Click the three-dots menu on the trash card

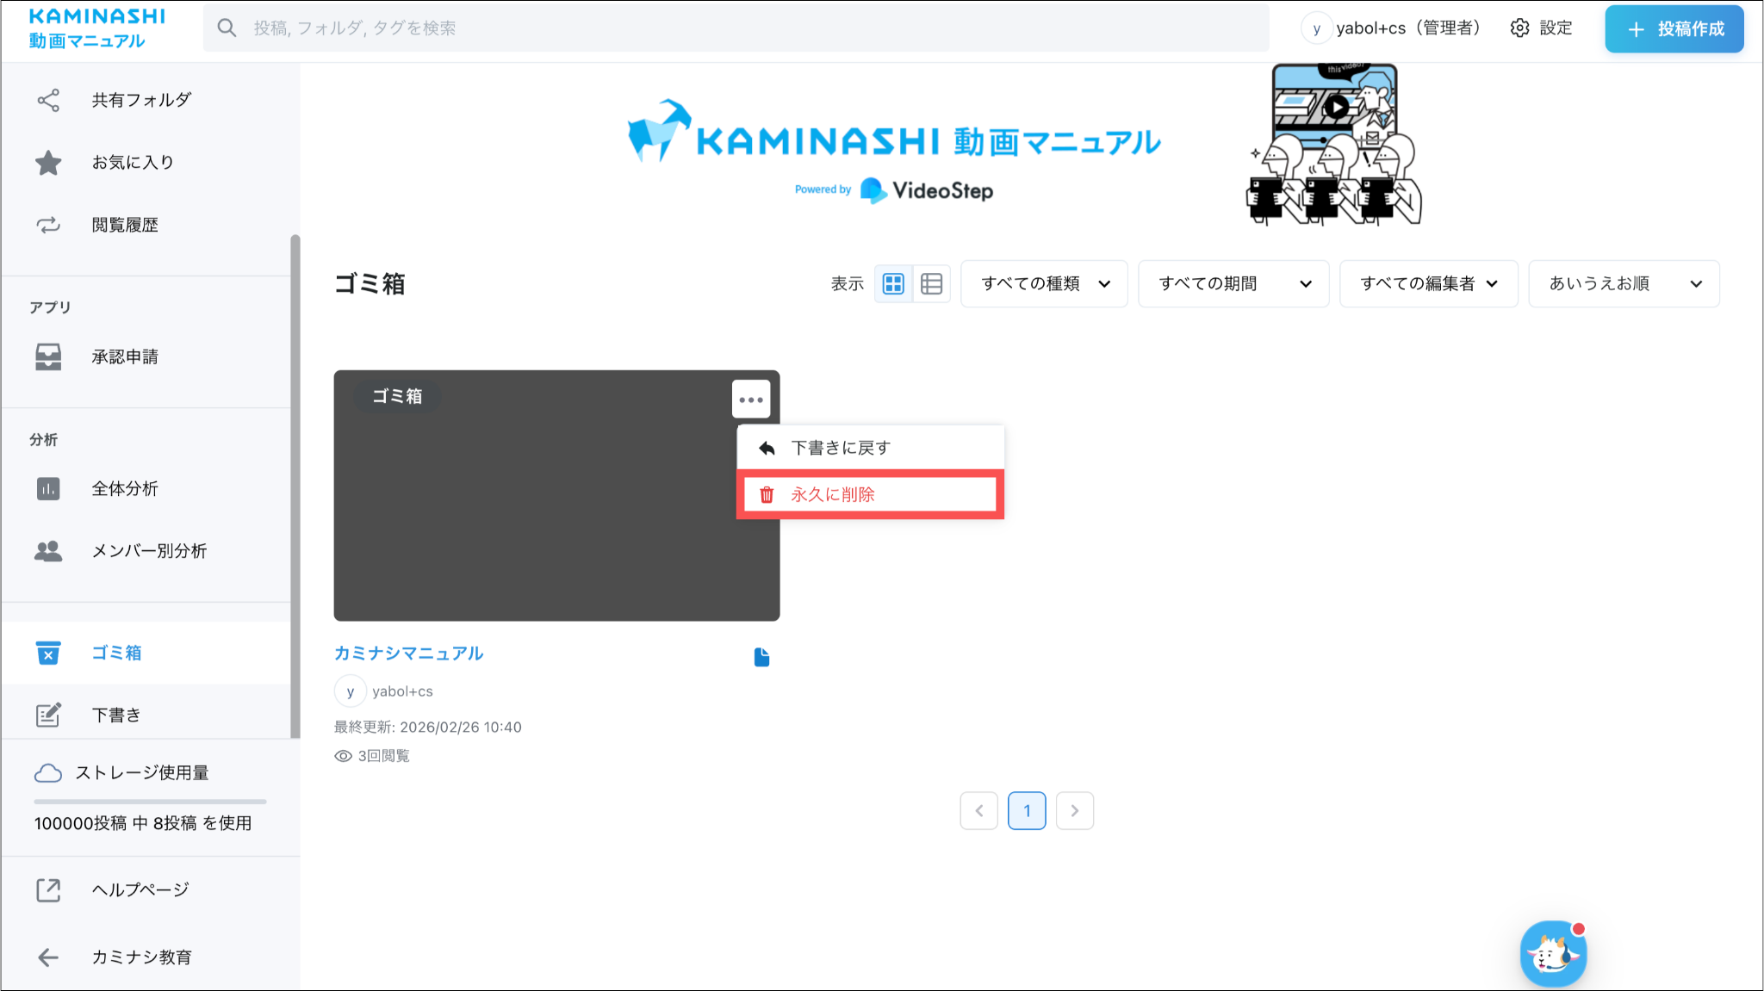point(751,399)
